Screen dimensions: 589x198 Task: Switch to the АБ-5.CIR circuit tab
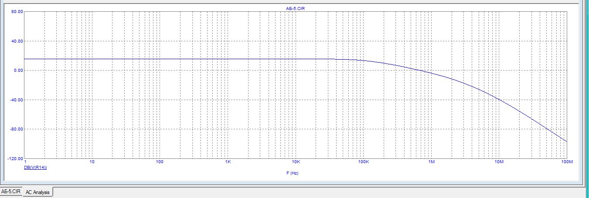10,191
